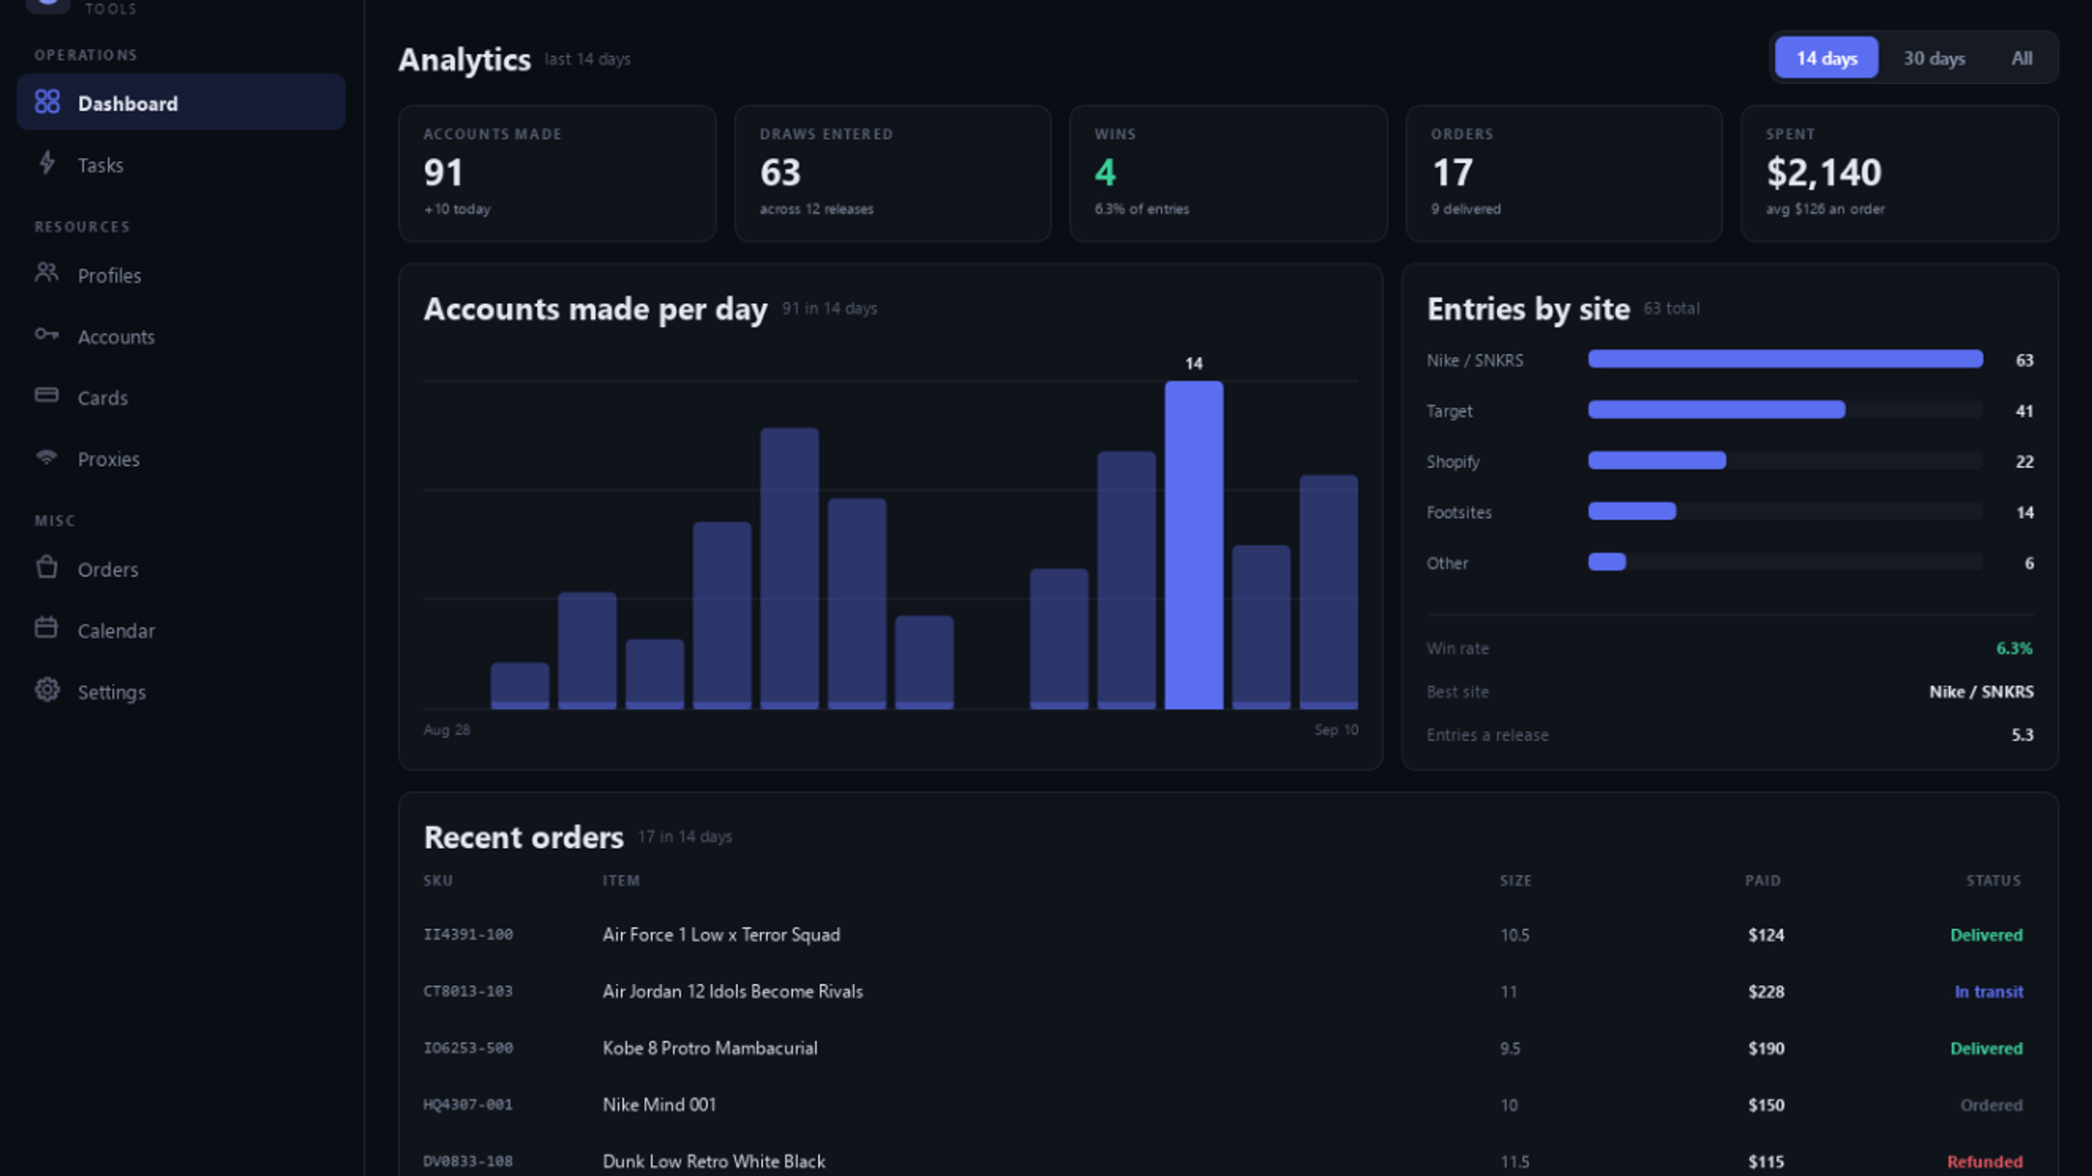Click the Draws Entered stat card
Viewport: 2092px width, 1176px height.
(893, 173)
